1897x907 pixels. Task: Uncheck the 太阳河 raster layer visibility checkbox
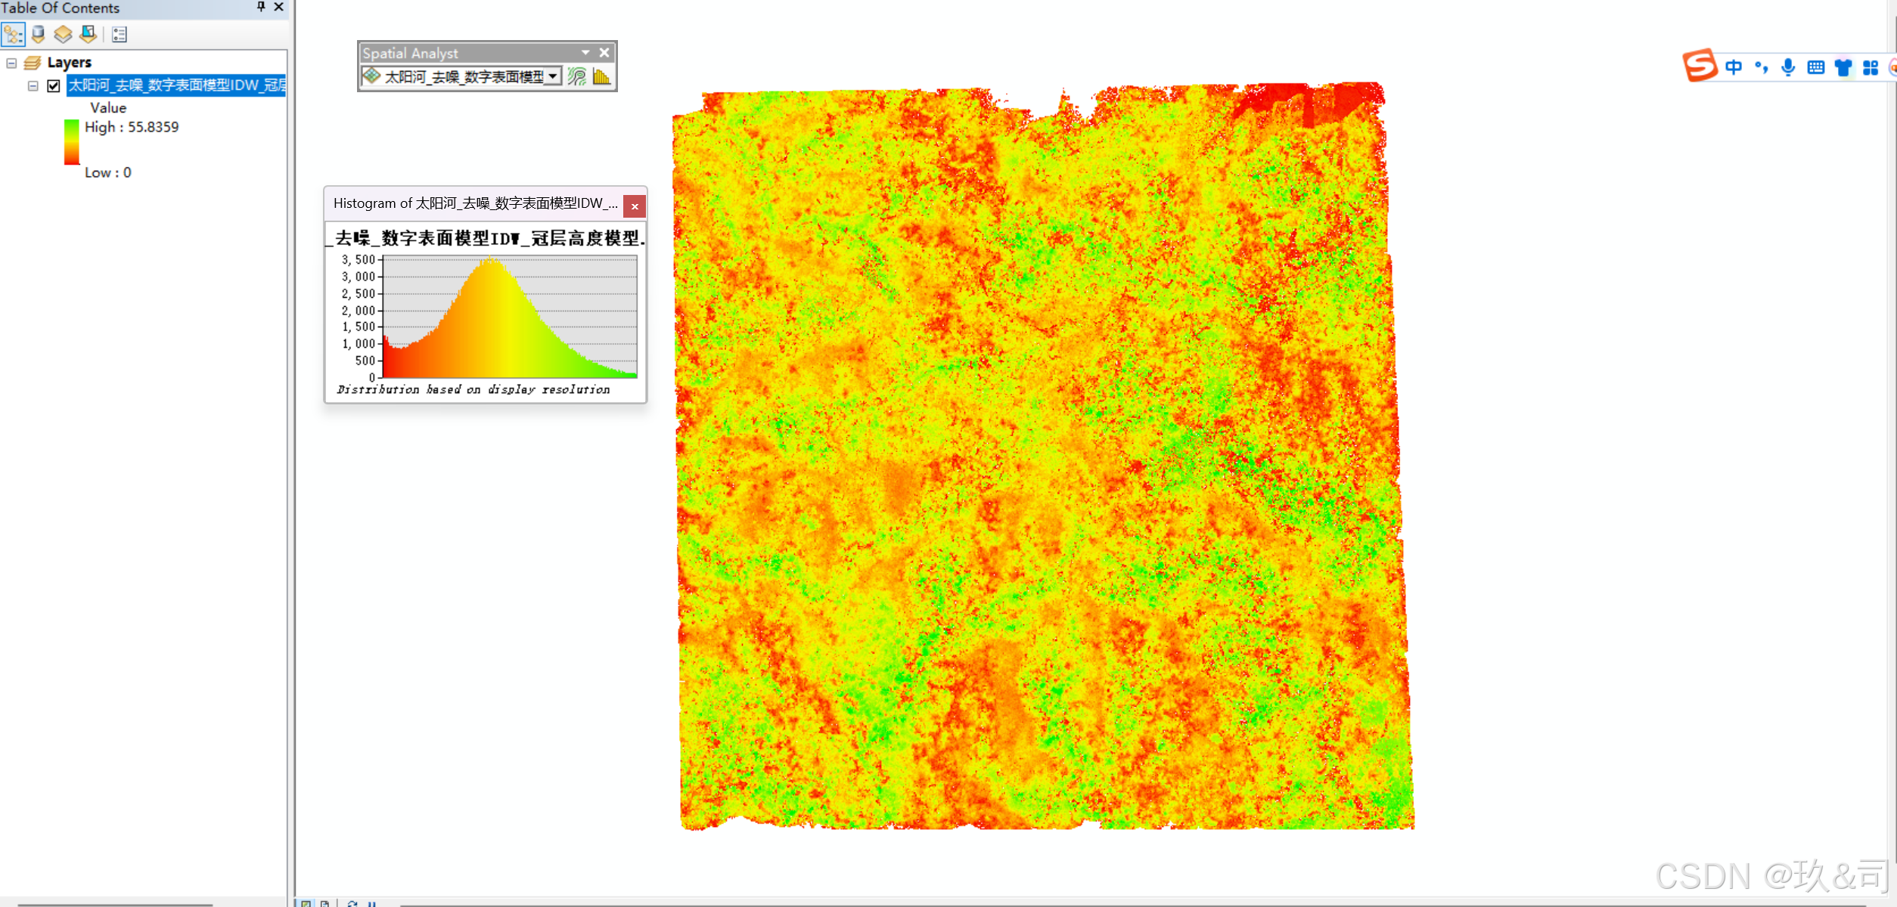pos(54,85)
